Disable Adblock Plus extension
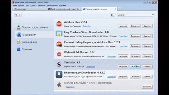 135,26
